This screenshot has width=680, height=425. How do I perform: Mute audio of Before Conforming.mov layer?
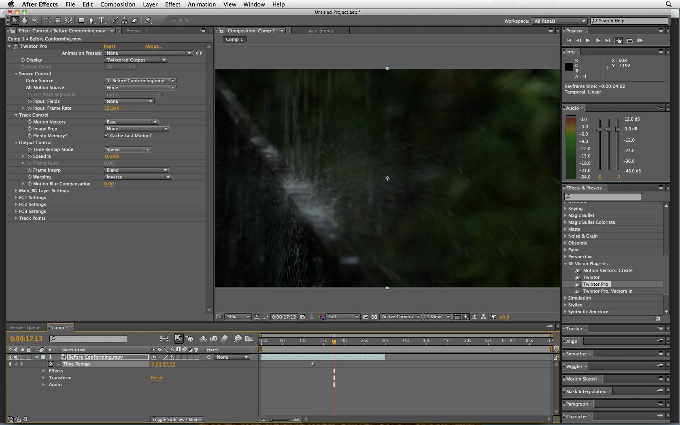click(x=17, y=357)
